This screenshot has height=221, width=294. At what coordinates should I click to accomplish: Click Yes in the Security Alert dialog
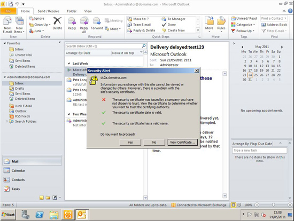(x=130, y=143)
